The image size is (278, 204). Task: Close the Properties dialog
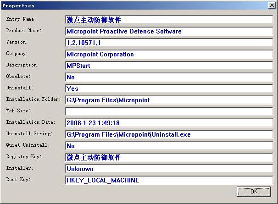[272, 6]
